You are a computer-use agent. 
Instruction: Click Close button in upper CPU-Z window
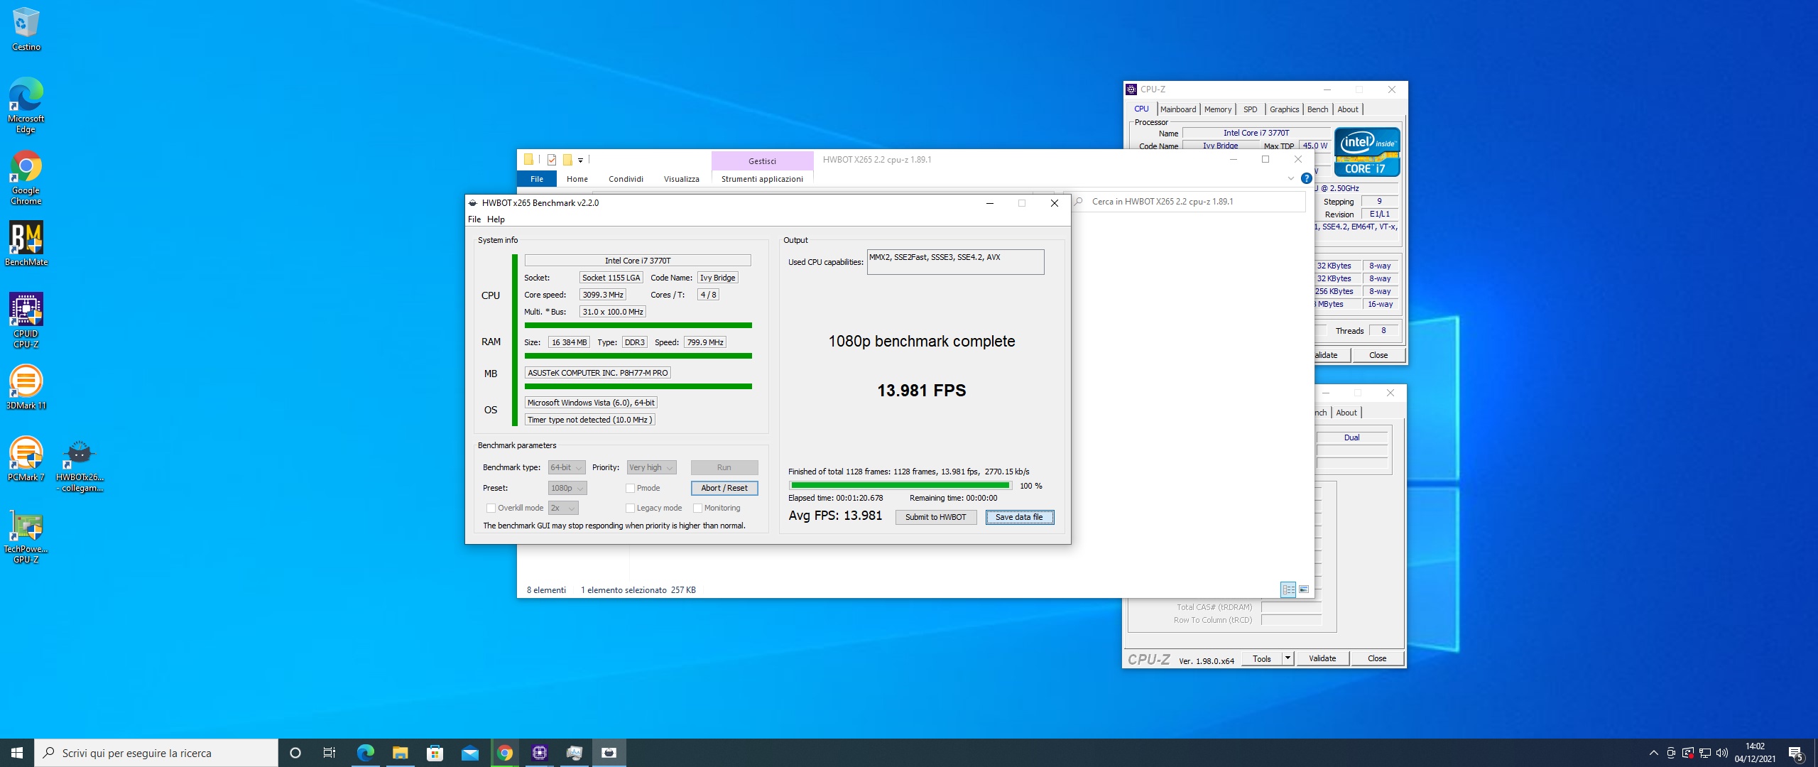[x=1378, y=355]
